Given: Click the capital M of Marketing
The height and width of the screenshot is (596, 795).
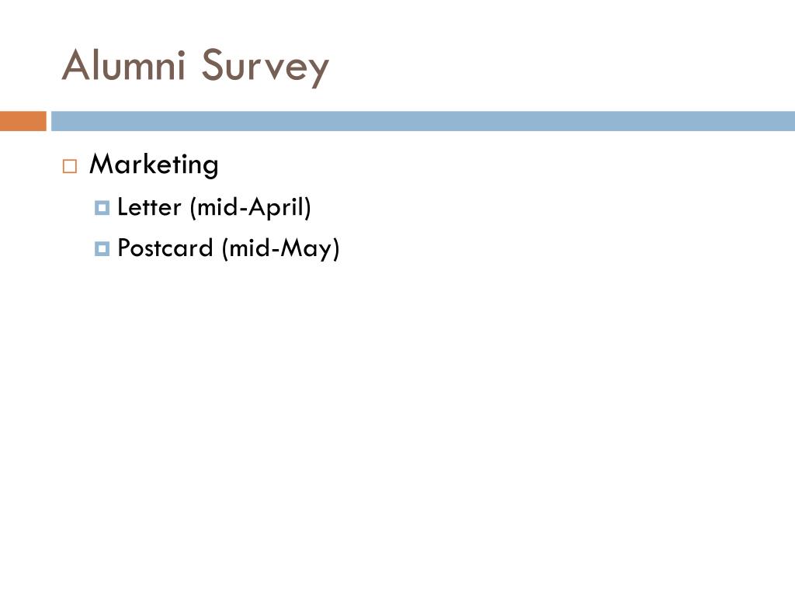Looking at the screenshot, I should [x=102, y=164].
